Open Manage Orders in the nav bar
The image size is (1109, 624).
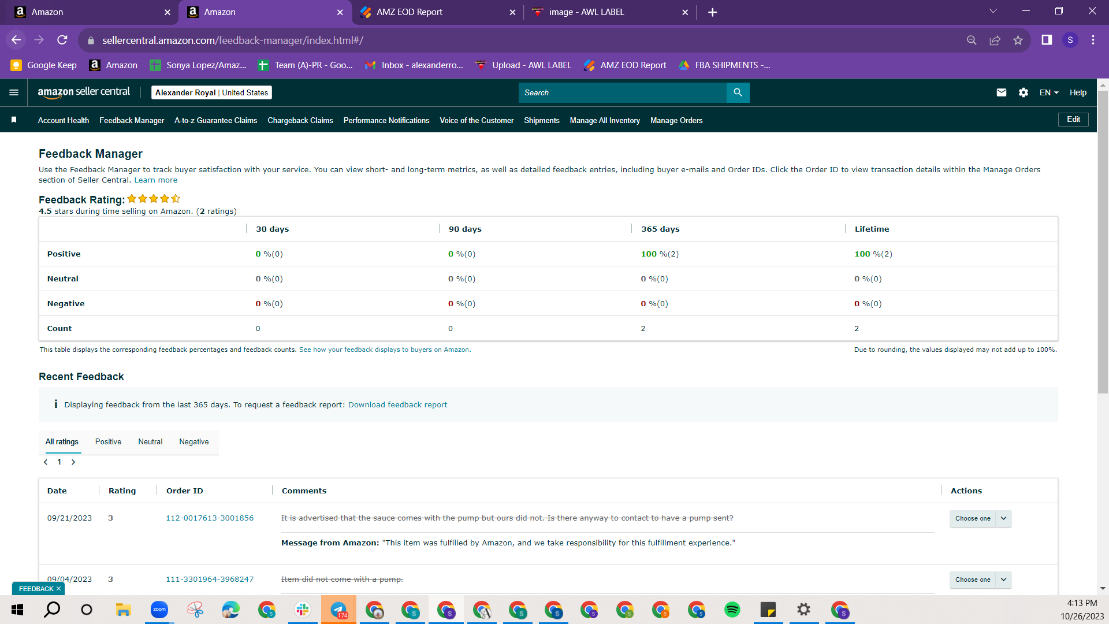[676, 120]
